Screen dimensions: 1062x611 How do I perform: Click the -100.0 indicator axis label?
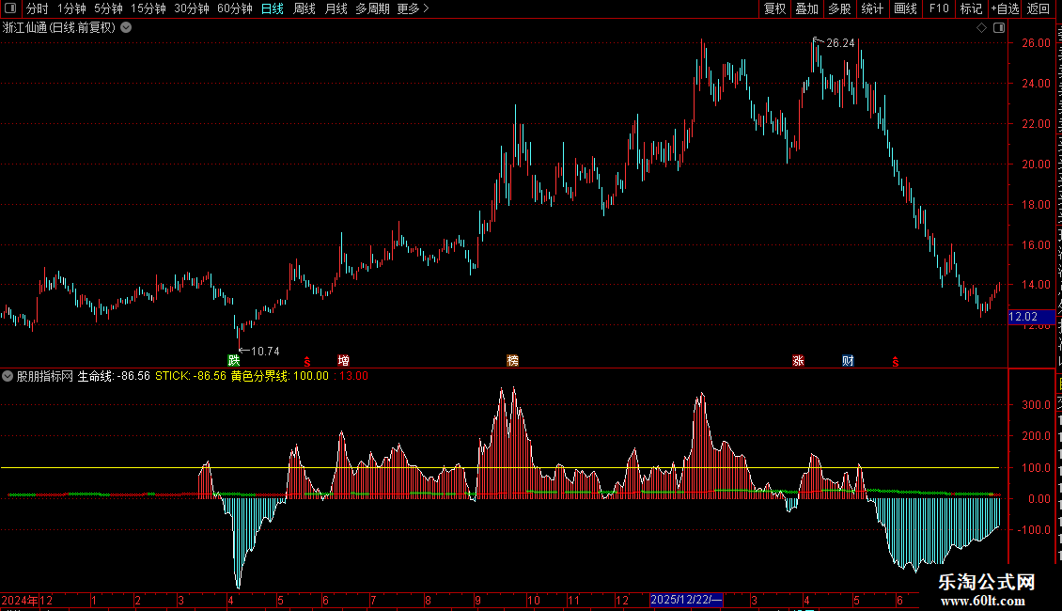point(1034,530)
